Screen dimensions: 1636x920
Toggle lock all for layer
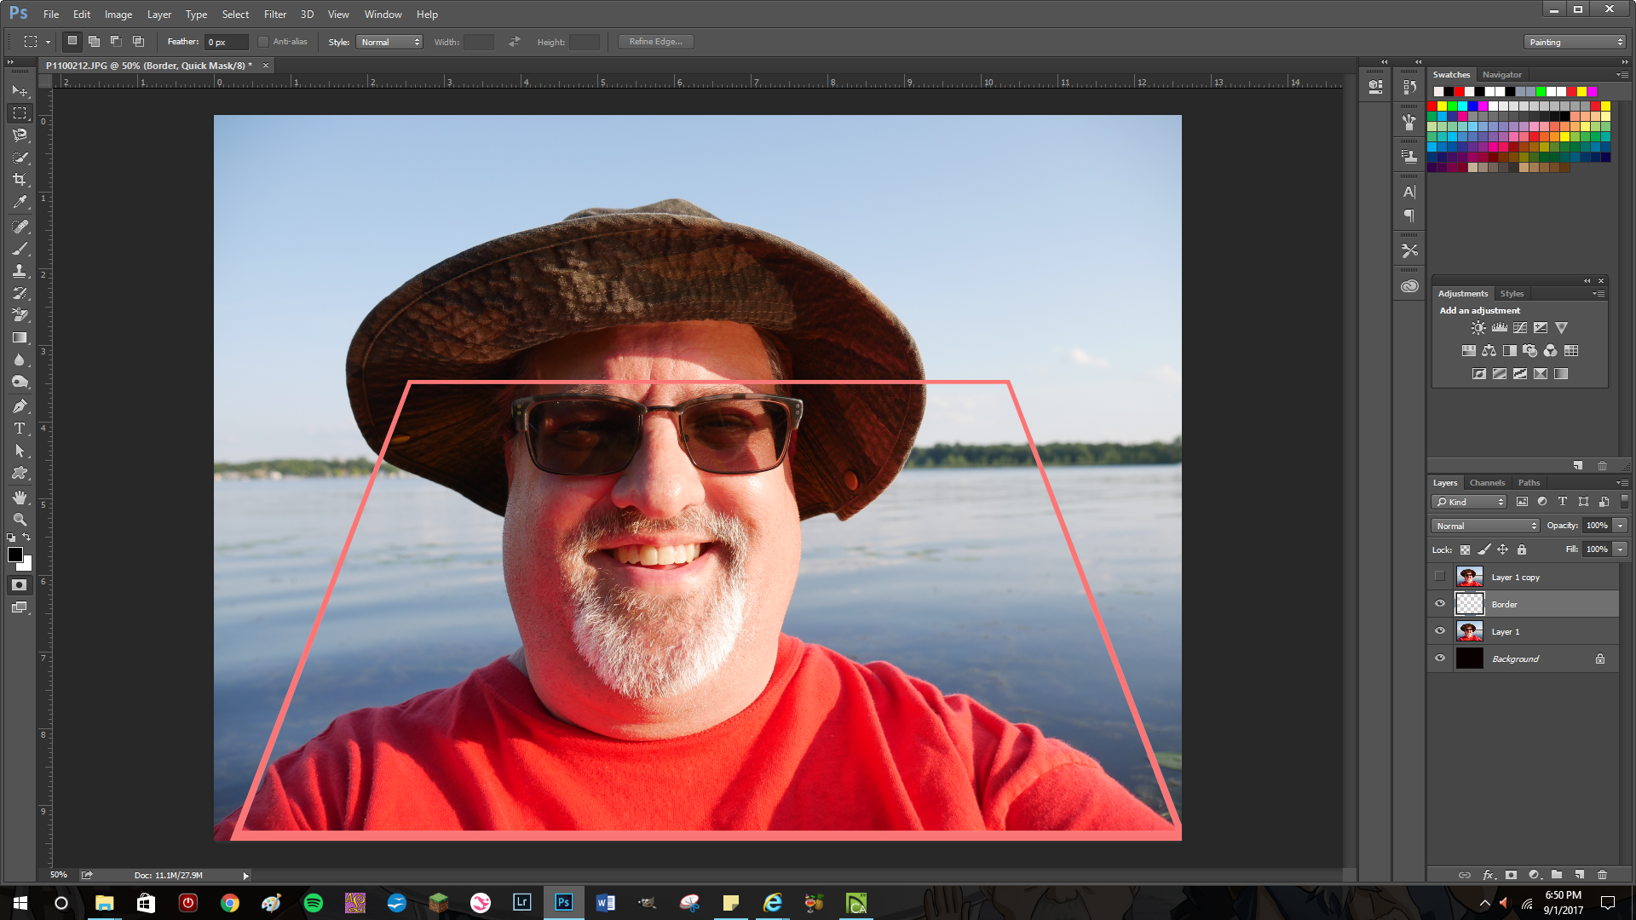click(x=1522, y=549)
